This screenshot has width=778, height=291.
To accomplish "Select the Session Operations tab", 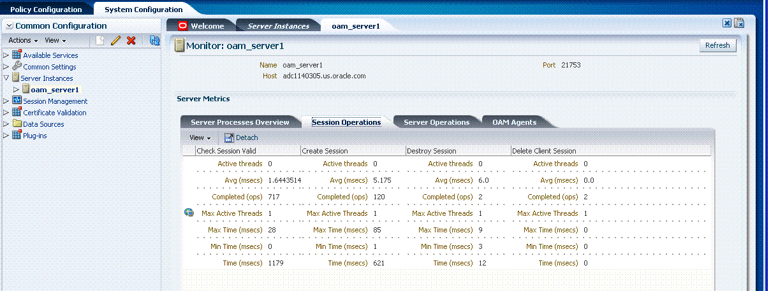I will coord(346,122).
